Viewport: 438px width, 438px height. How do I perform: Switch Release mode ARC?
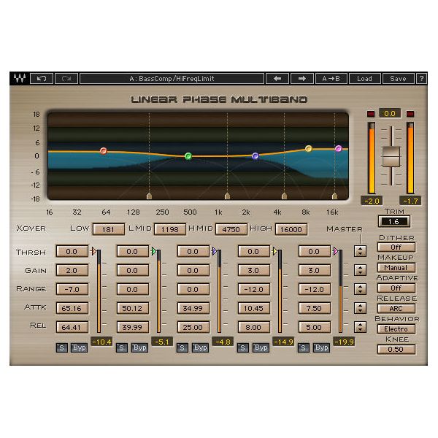[396, 308]
